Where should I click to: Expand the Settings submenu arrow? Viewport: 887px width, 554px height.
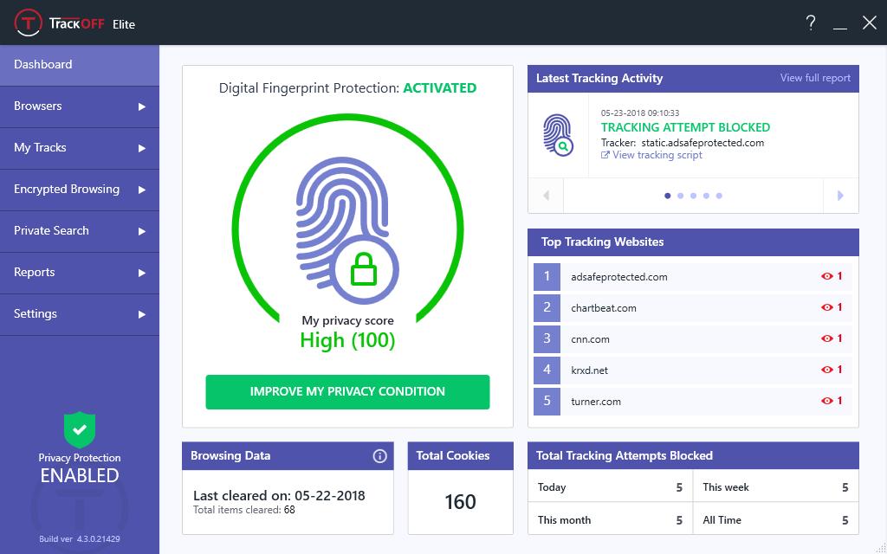[x=142, y=314]
